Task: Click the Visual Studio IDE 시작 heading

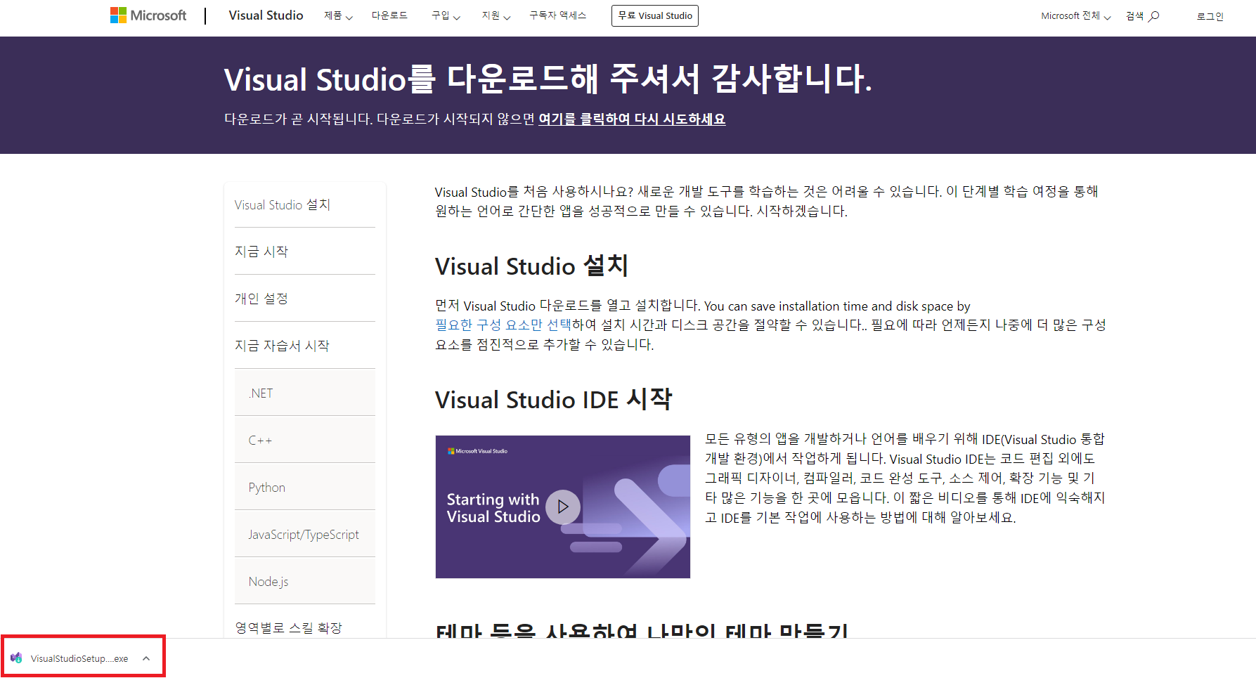Action: click(553, 400)
